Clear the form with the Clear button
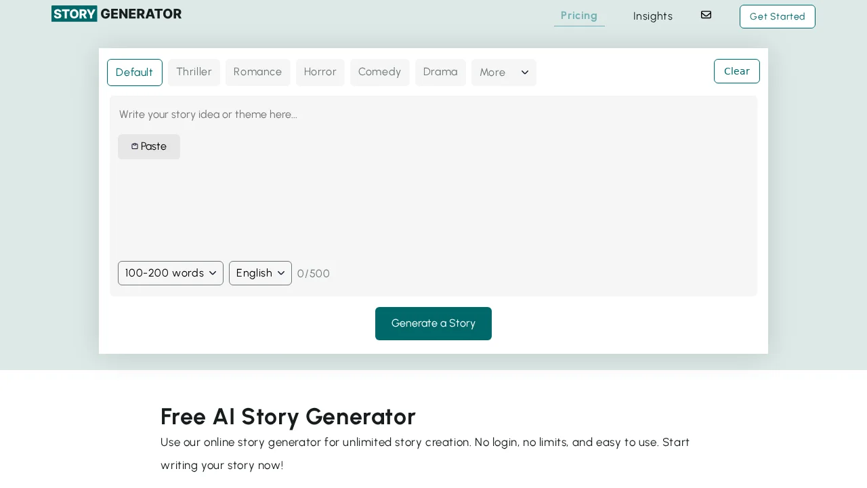This screenshot has height=488, width=867. 736,71
